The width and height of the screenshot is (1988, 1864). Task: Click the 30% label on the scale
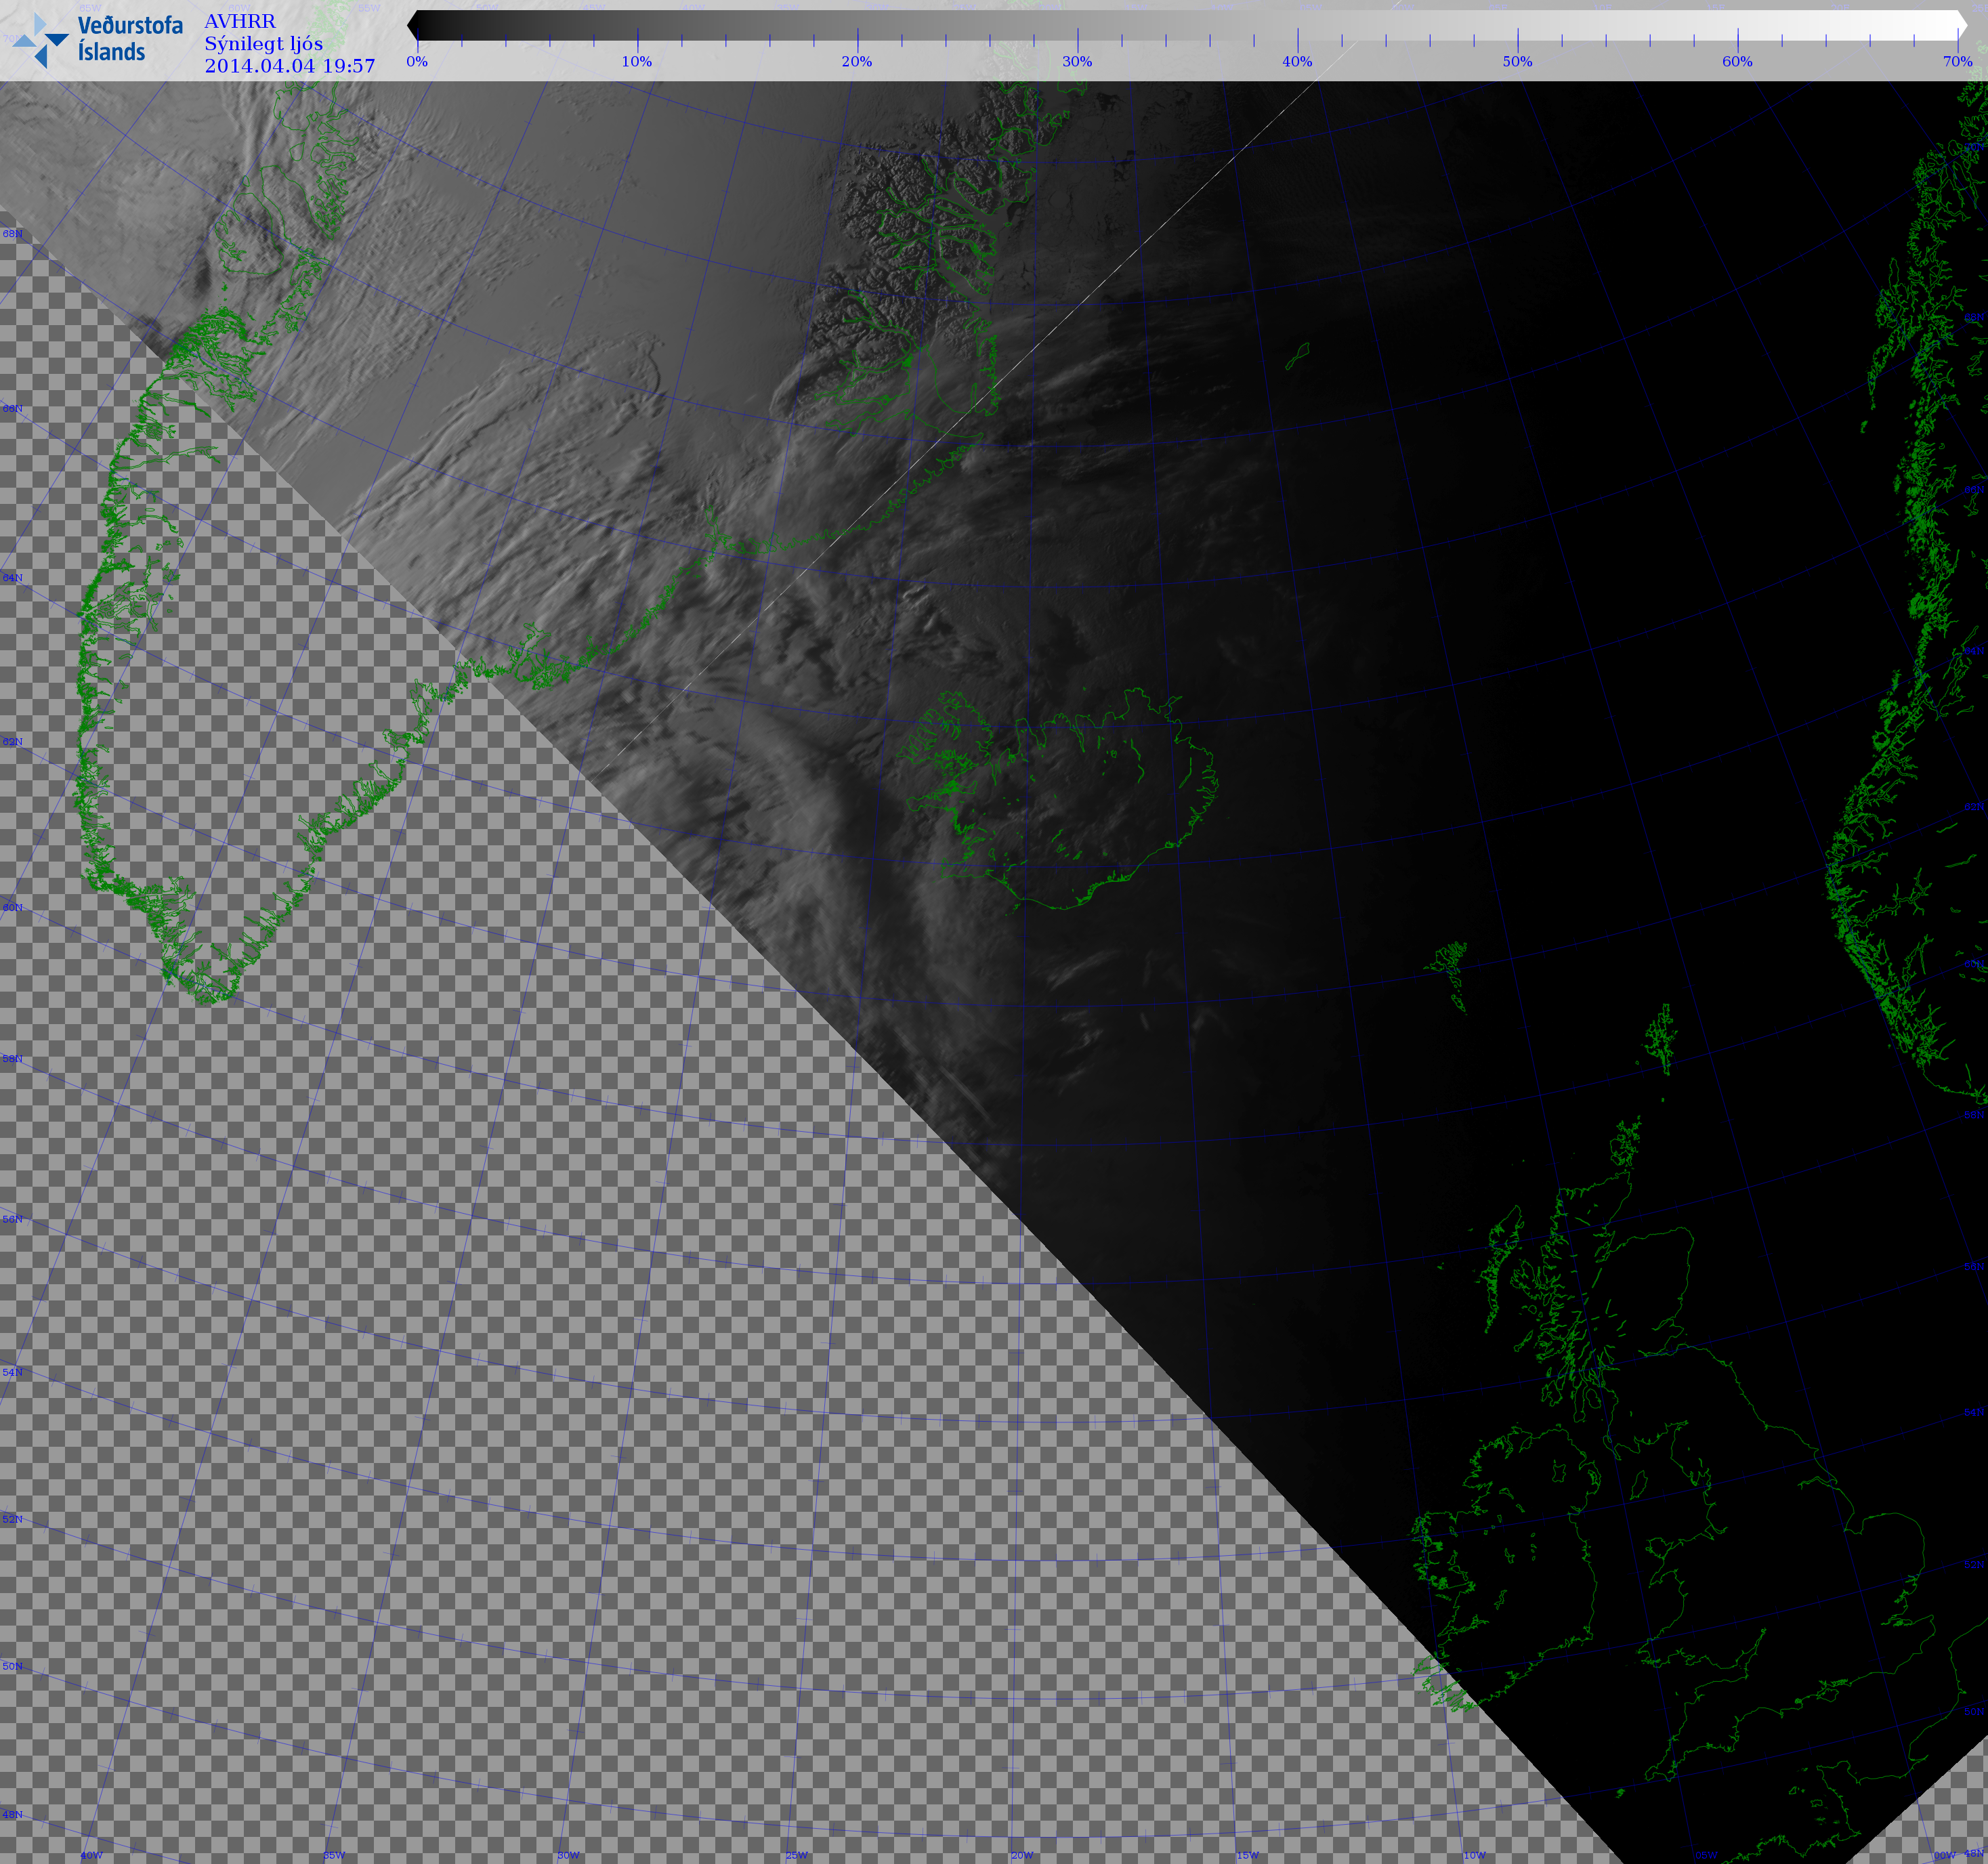[1077, 61]
